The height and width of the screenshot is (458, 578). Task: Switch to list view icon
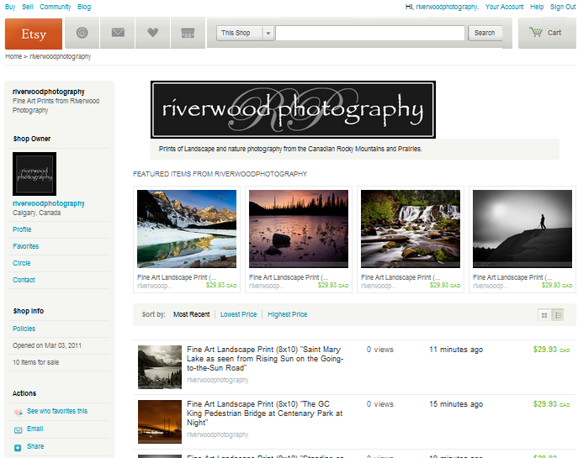point(558,315)
